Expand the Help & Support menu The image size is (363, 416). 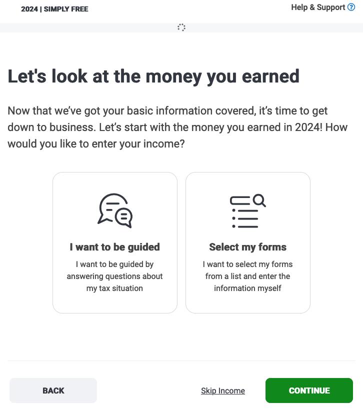pyautogui.click(x=323, y=7)
